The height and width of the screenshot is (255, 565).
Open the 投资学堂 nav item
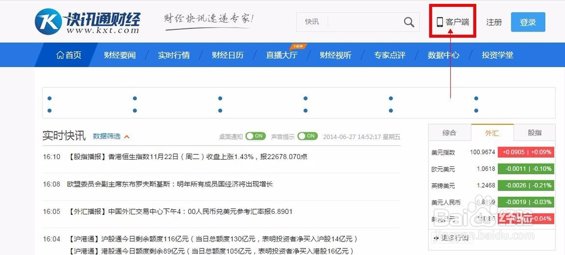498,55
